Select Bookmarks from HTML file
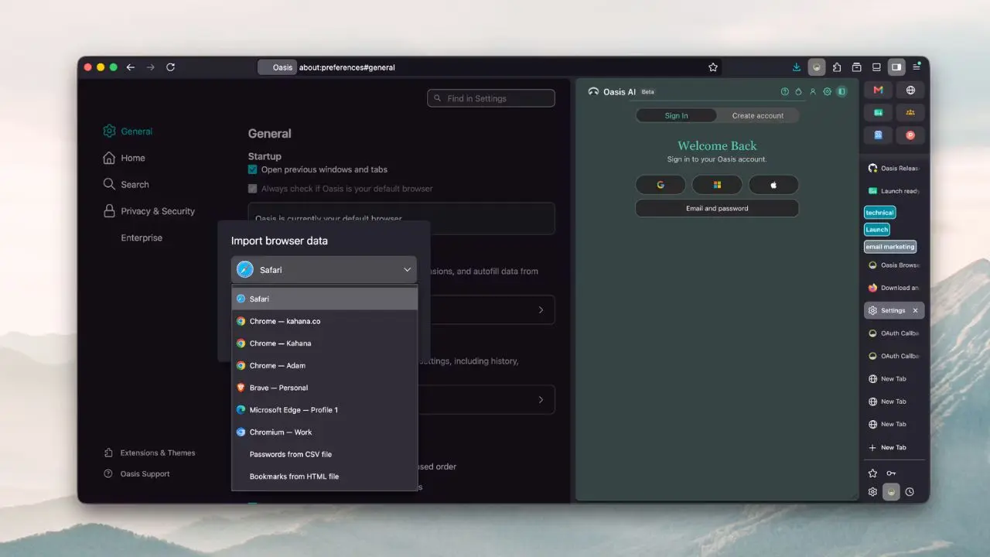990x557 pixels. point(325,477)
